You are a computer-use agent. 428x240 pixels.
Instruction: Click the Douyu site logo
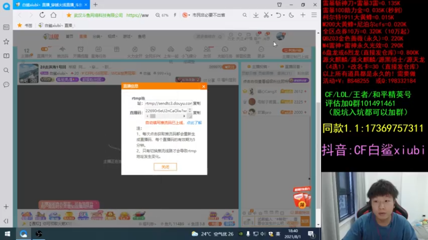click(51, 36)
